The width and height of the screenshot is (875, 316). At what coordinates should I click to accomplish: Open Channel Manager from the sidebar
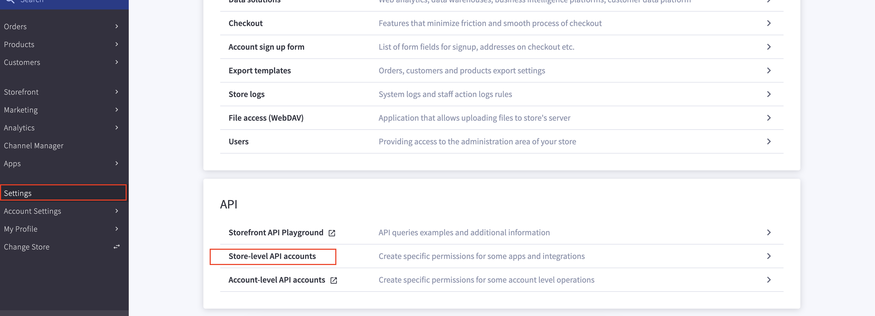coord(34,146)
